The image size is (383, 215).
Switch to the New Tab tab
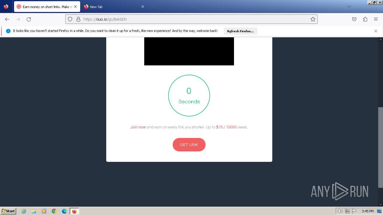[x=114, y=7]
